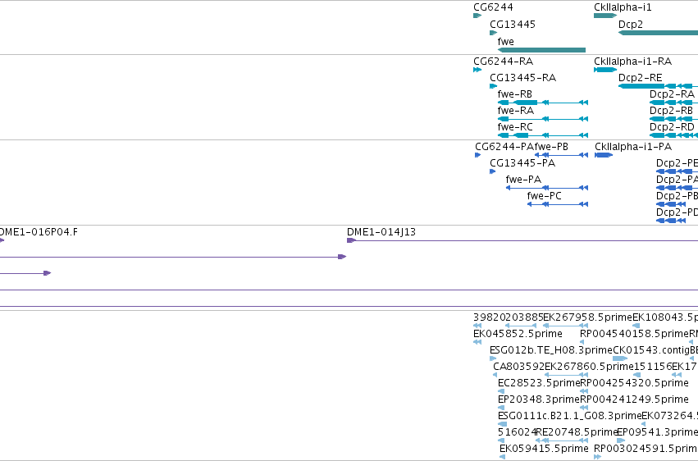Click the EP09541.3prime EST label
The width and height of the screenshot is (698, 461).
coord(658,433)
